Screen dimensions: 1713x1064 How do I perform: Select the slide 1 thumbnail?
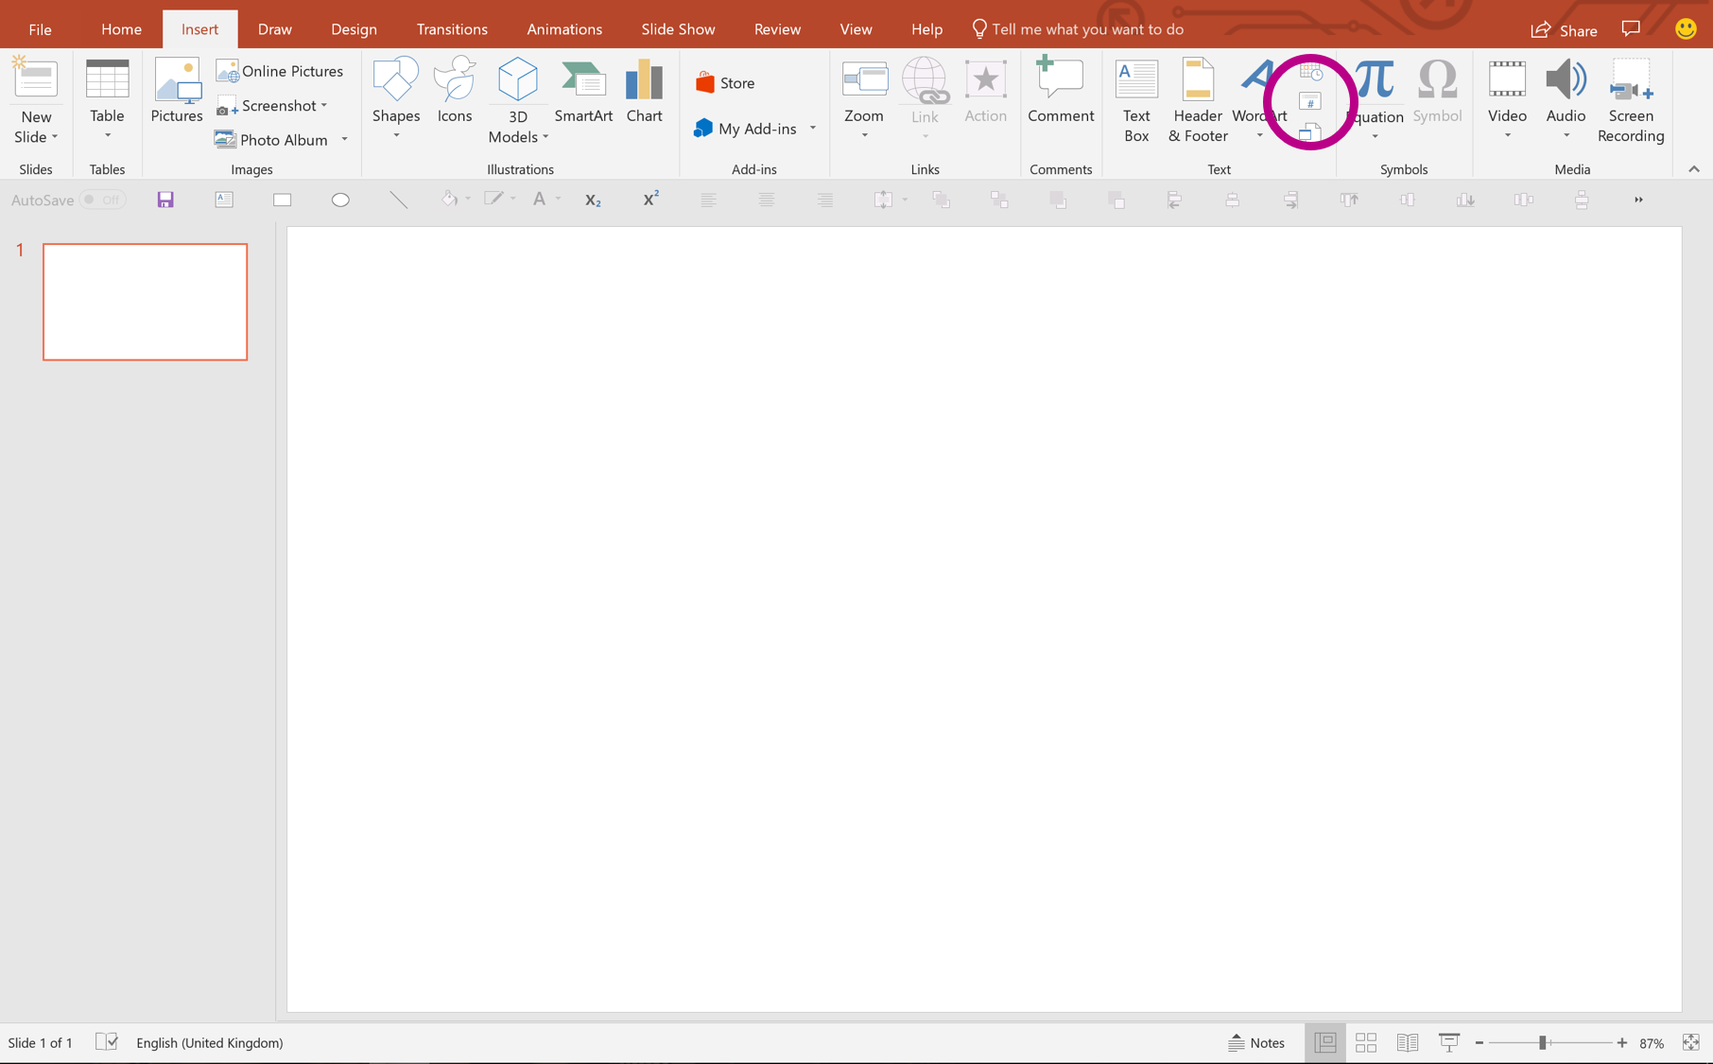coord(144,301)
